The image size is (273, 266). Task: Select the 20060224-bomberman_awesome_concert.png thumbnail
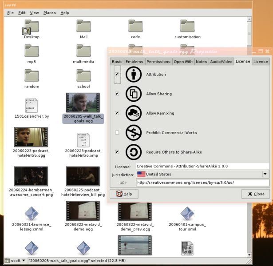point(31,176)
